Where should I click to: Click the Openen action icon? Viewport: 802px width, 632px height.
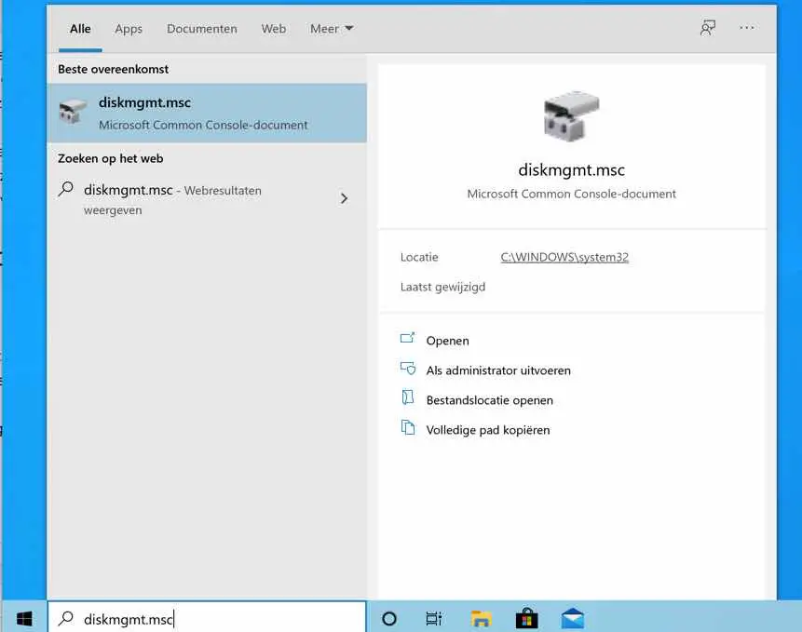[408, 338]
